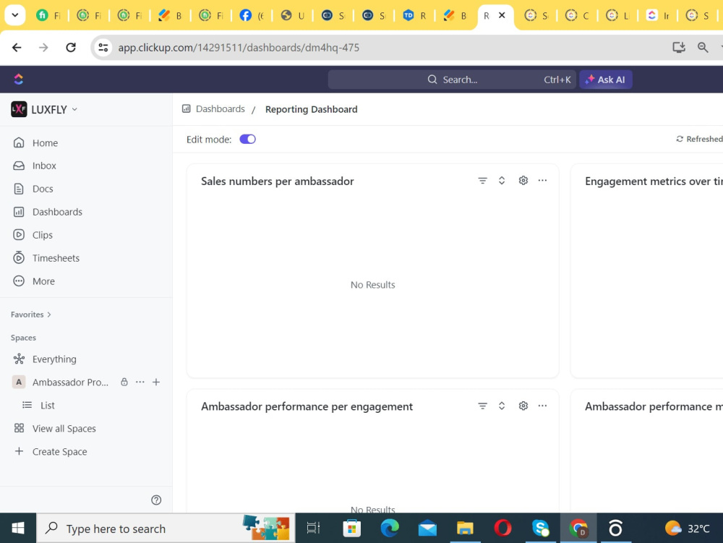Switch to the Facebook tab

point(252,16)
